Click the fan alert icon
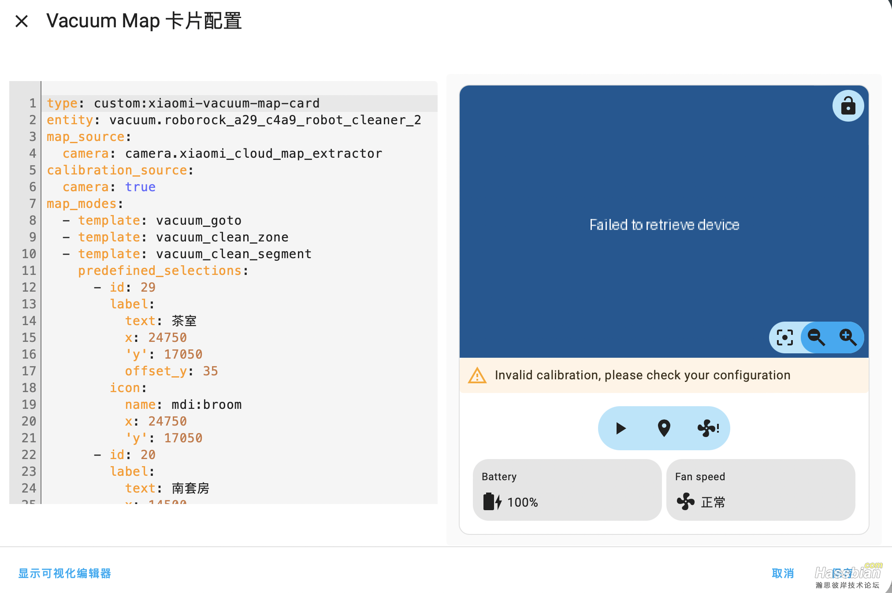Viewport: 892px width, 593px height. (x=708, y=428)
